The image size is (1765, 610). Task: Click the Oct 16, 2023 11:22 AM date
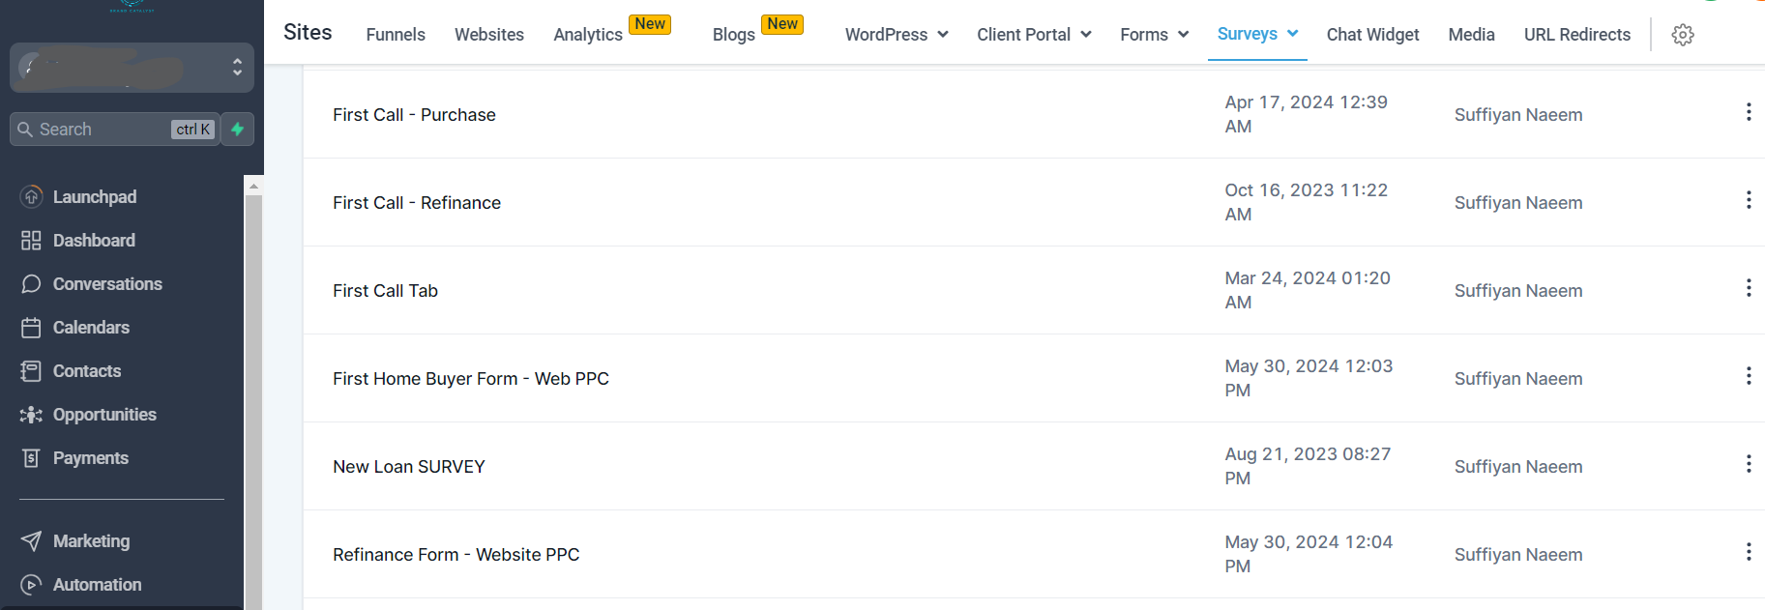tap(1306, 202)
